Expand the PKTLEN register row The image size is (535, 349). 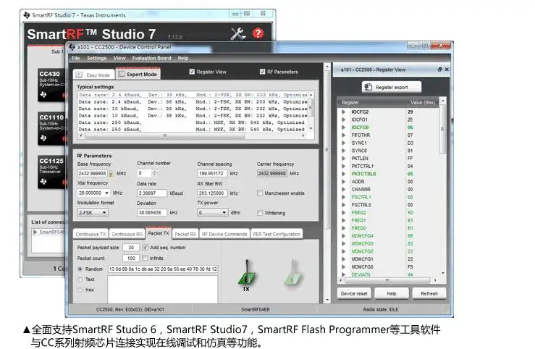pos(344,159)
